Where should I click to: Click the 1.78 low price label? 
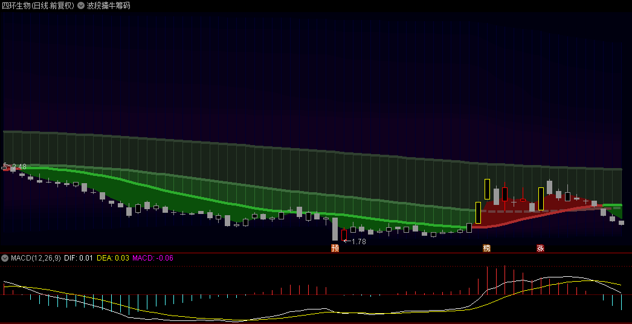[x=359, y=242]
